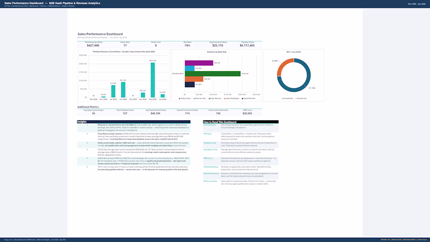
Task: Click the MRR (est.) value $35,583
Action: pos(247,113)
